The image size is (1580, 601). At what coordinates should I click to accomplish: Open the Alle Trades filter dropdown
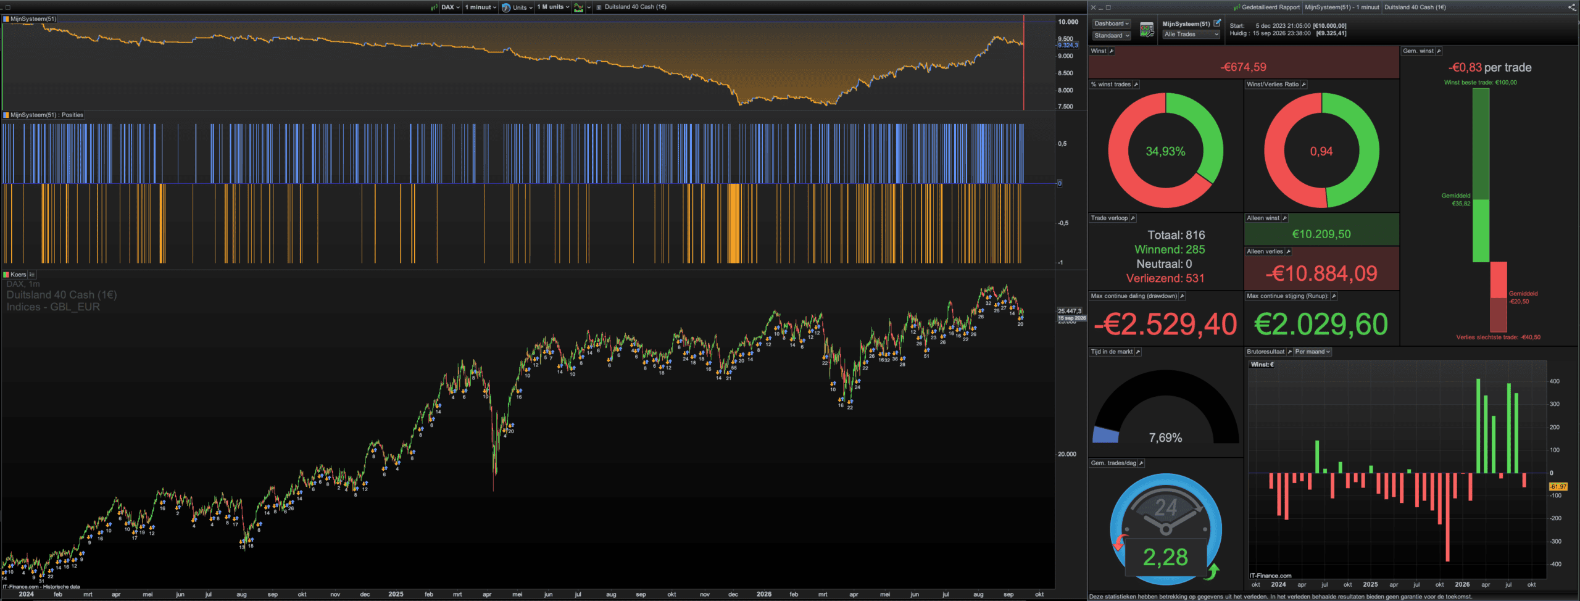(1191, 35)
